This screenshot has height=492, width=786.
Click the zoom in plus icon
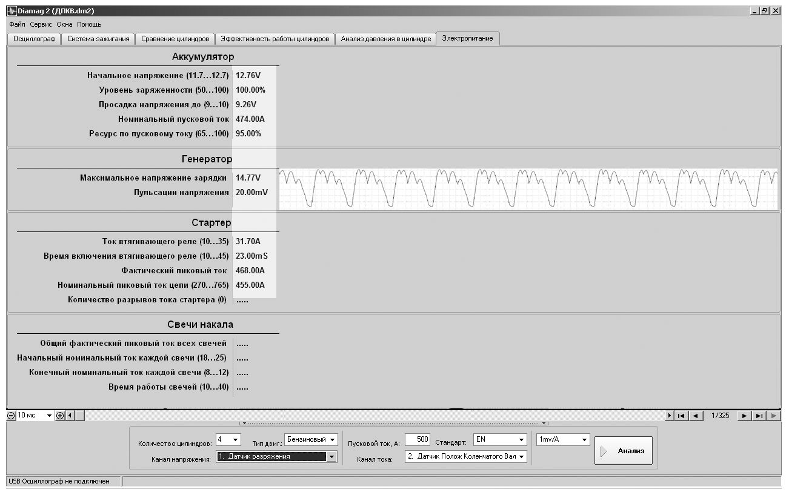(x=59, y=416)
